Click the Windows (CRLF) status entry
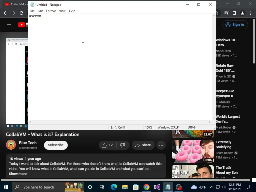Viewport: 256px width, 192px height. [x=168, y=127]
